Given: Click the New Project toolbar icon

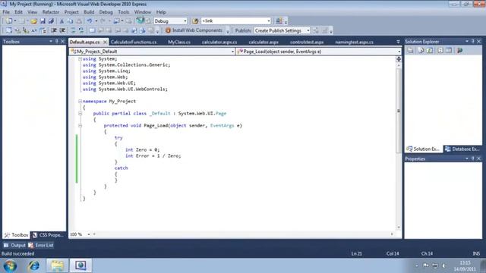Looking at the screenshot, I should pyautogui.click(x=8, y=21).
